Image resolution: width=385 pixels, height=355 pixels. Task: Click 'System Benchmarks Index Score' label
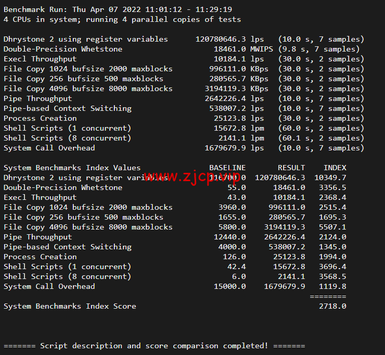coord(70,307)
